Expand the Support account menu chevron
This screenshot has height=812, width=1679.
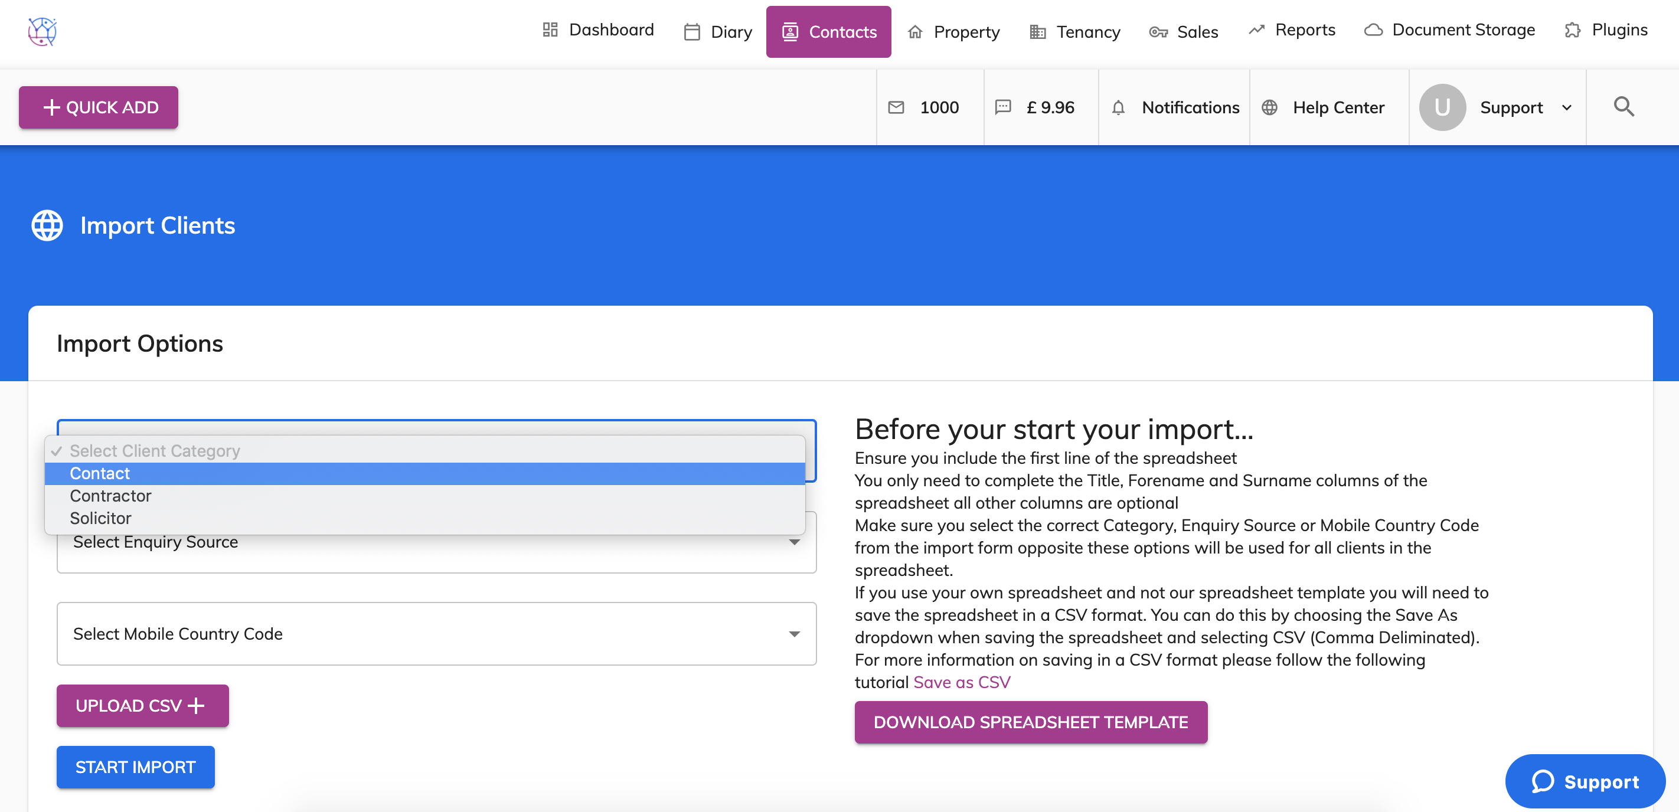coord(1566,107)
